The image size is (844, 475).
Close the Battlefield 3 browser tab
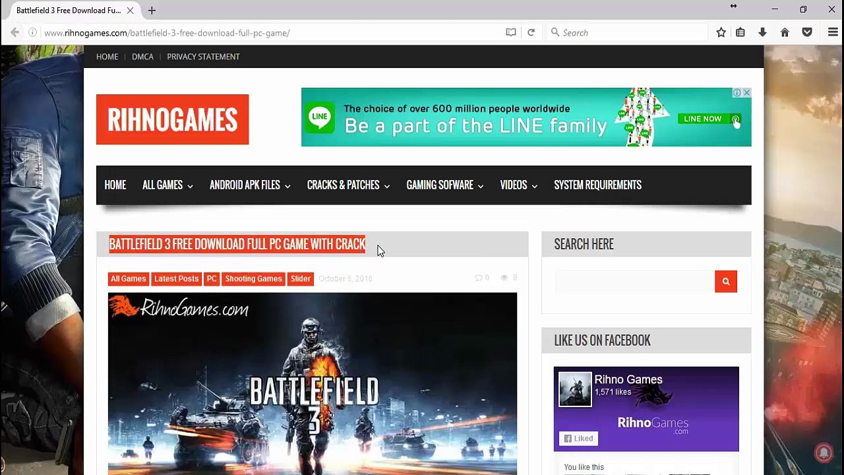(130, 11)
